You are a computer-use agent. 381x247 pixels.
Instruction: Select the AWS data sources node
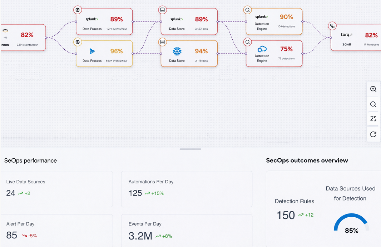pyautogui.click(x=23, y=38)
